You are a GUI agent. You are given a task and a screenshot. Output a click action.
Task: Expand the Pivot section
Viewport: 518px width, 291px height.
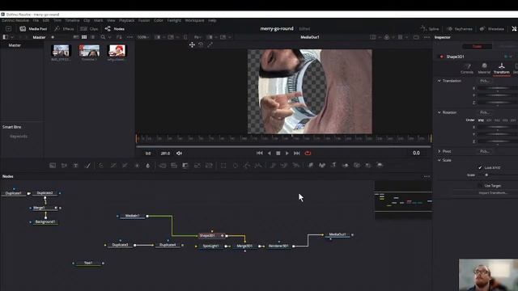coord(439,151)
